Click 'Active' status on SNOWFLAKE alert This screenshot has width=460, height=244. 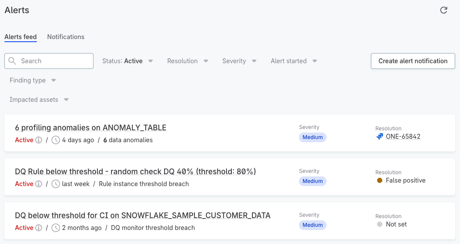(24, 228)
